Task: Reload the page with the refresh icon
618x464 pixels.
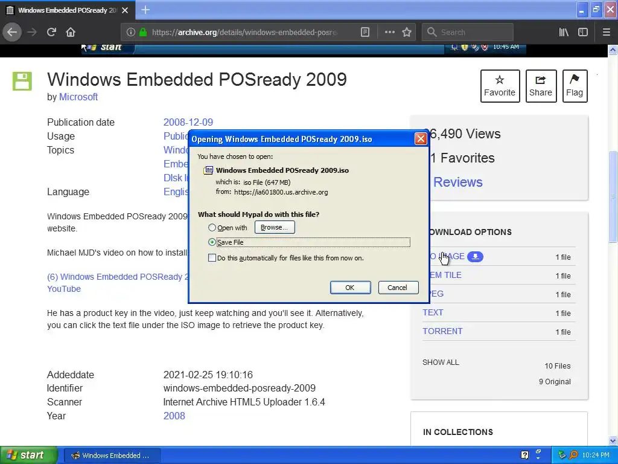Action: pyautogui.click(x=51, y=32)
